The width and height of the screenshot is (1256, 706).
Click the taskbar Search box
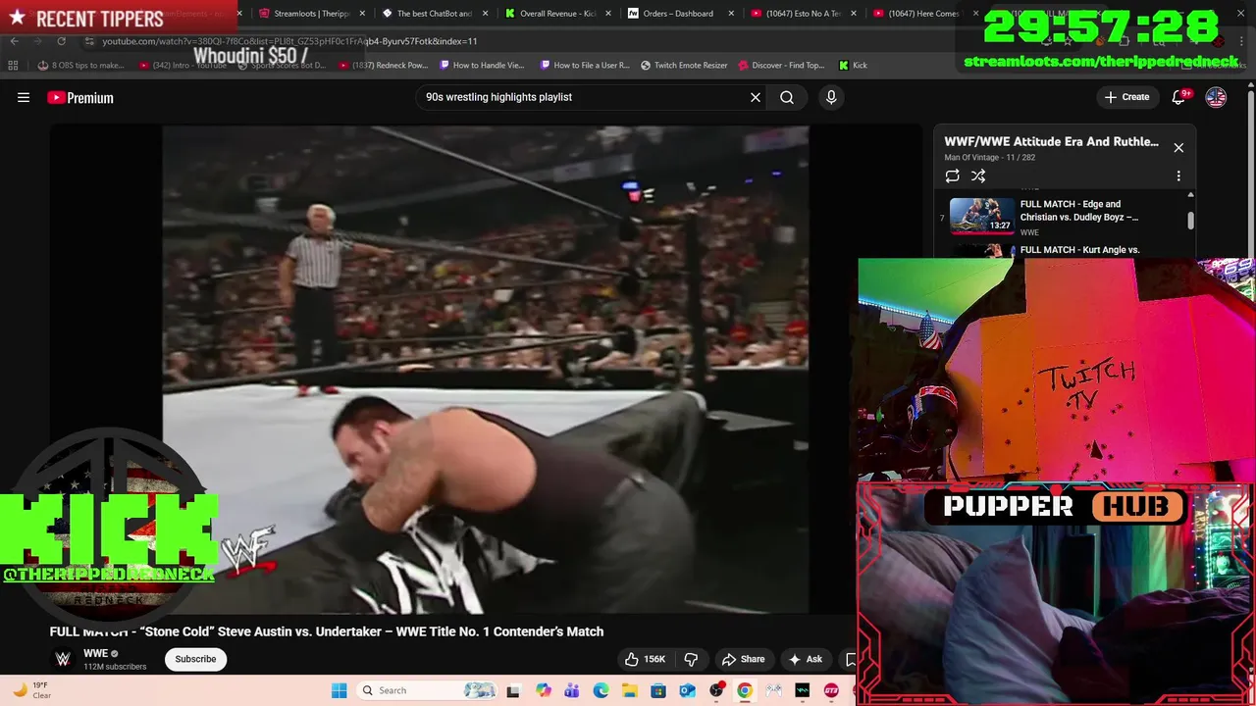tap(429, 690)
